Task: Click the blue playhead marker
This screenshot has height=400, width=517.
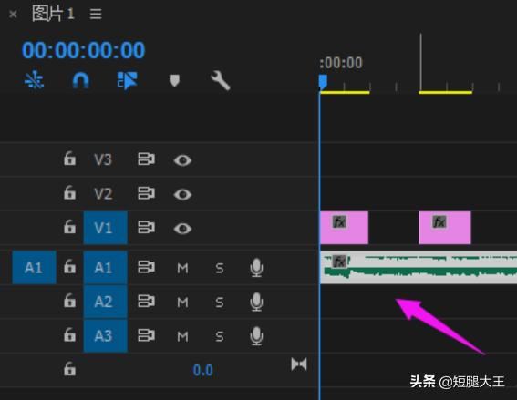Action: tap(323, 82)
